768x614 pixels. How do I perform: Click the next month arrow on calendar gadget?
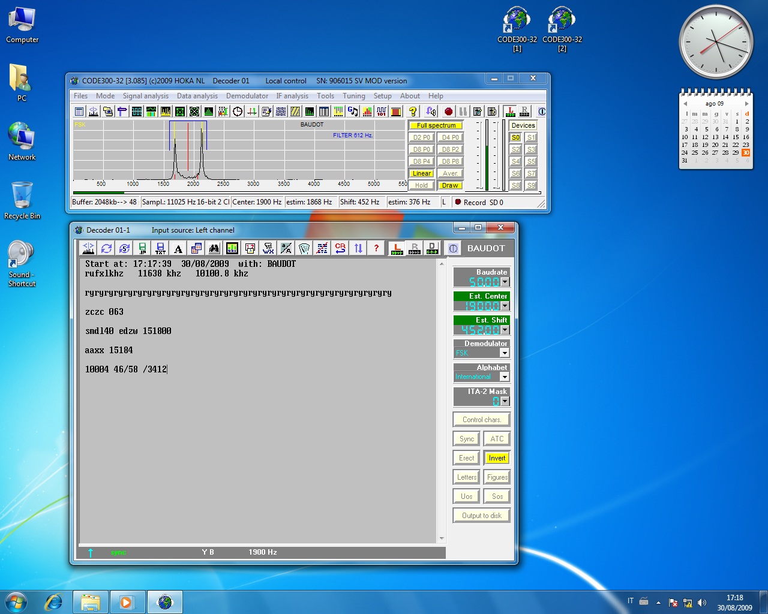pos(746,104)
